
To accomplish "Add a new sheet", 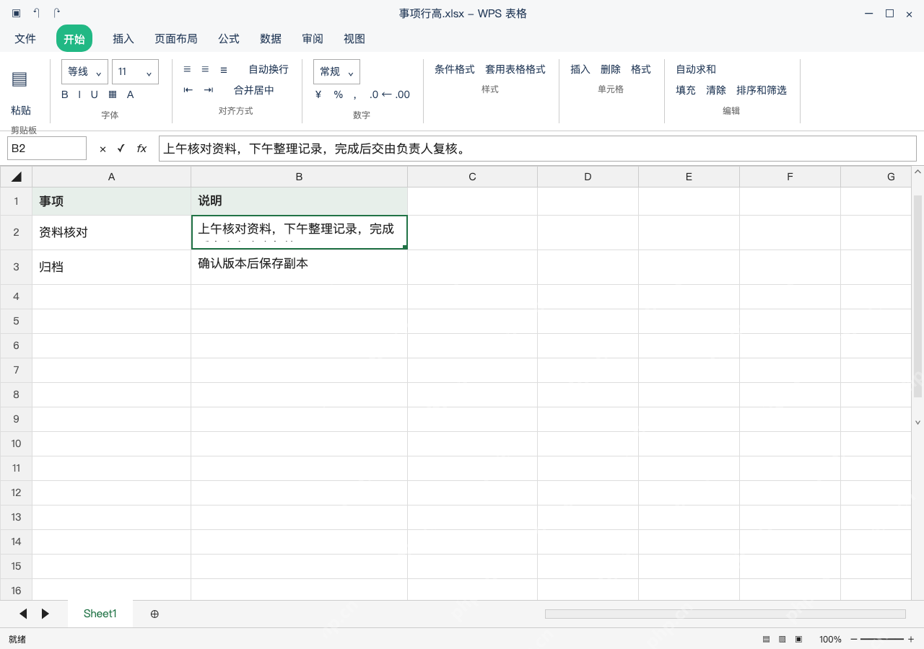I will coord(154,614).
